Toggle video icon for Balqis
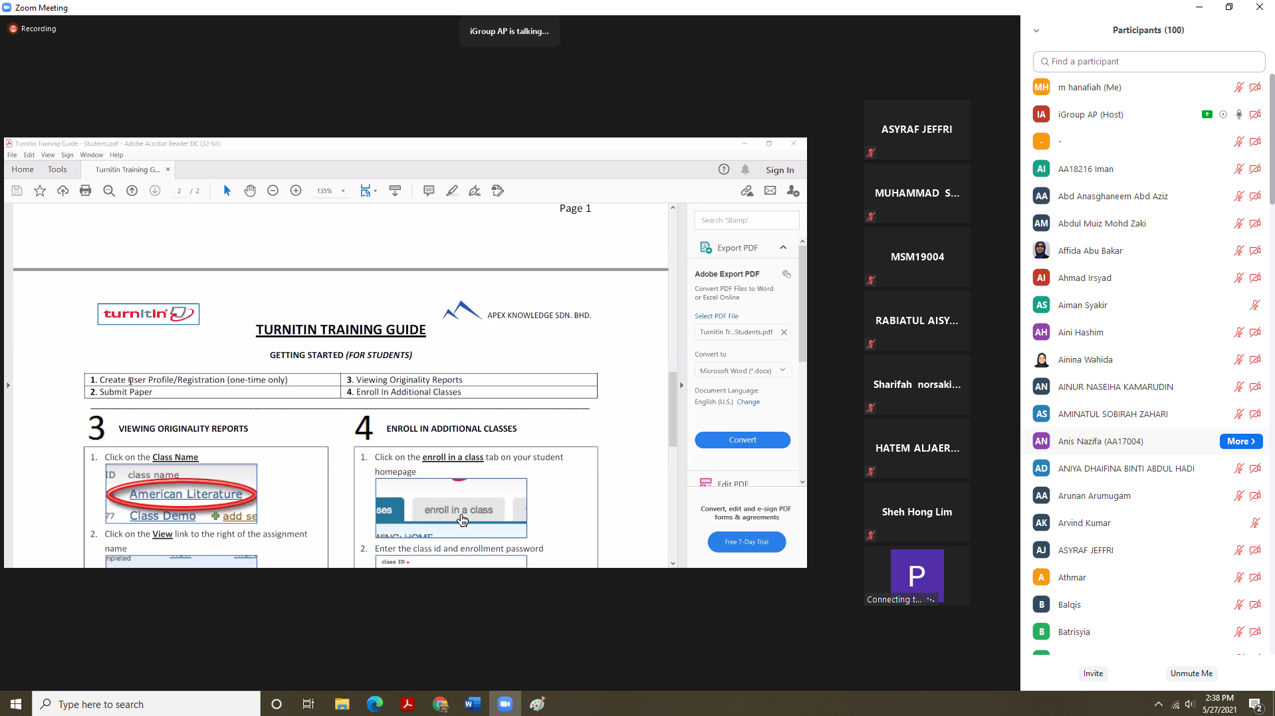 [x=1255, y=604]
